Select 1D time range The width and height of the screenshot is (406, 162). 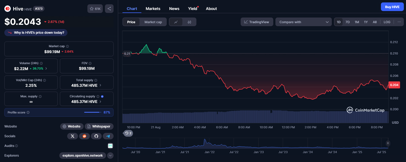[339, 22]
